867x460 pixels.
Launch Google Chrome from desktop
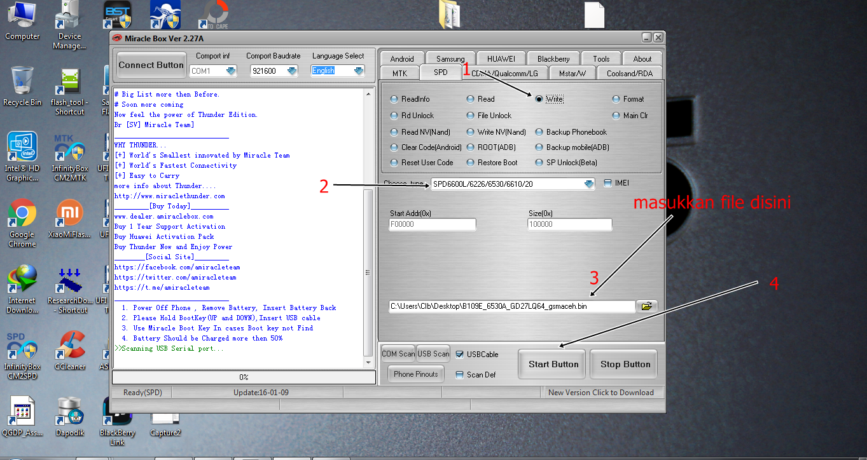pyautogui.click(x=22, y=223)
